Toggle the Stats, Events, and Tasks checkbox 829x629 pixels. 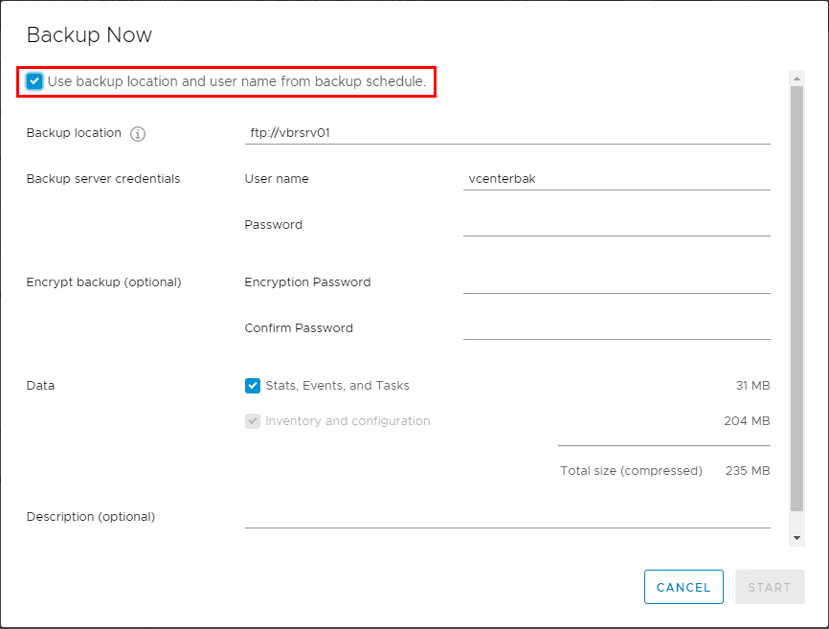coord(253,386)
